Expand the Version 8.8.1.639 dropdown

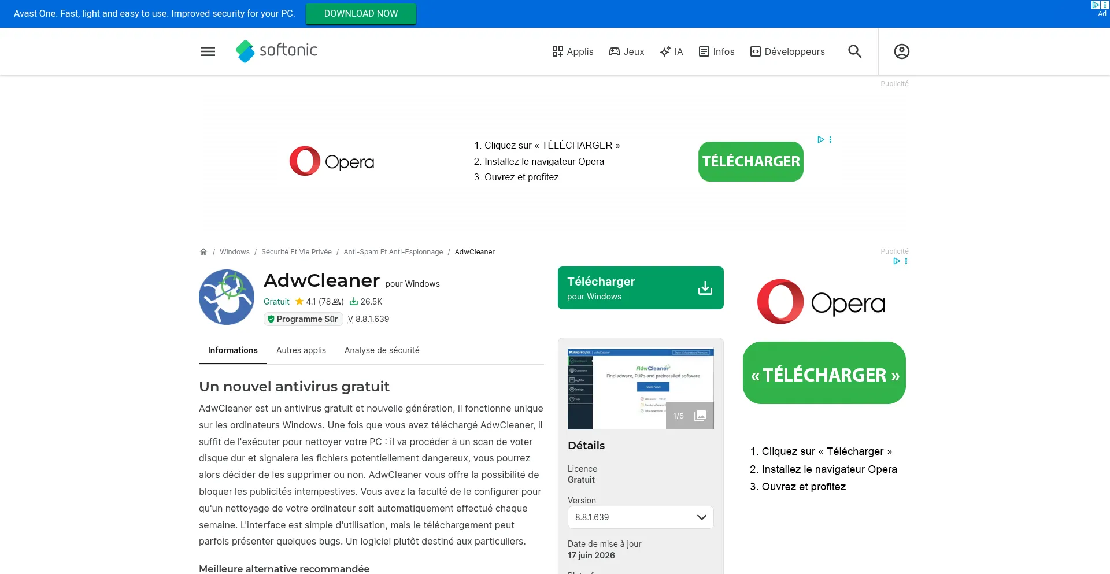click(641, 517)
